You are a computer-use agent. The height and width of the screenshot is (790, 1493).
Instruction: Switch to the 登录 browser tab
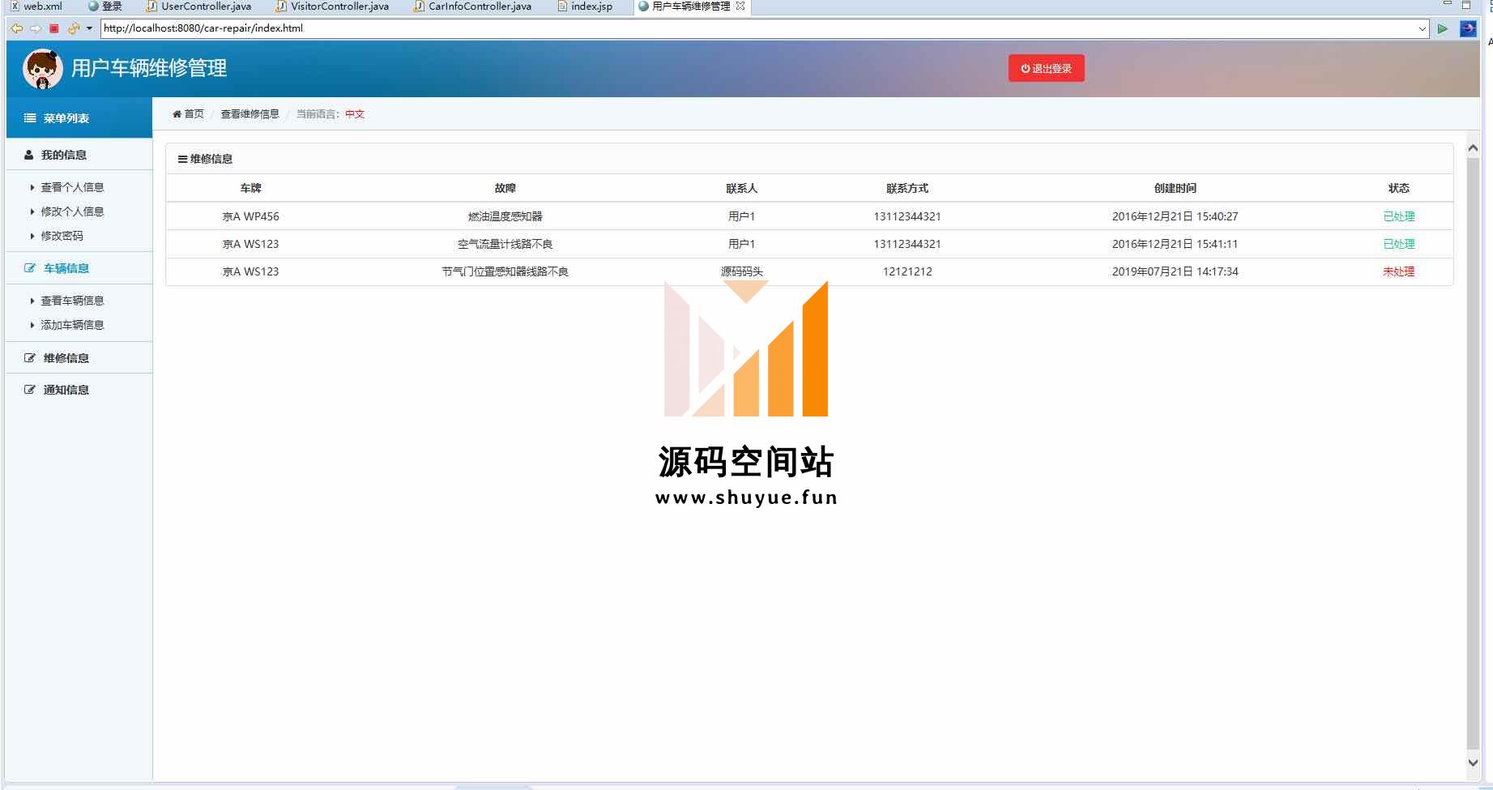[105, 6]
